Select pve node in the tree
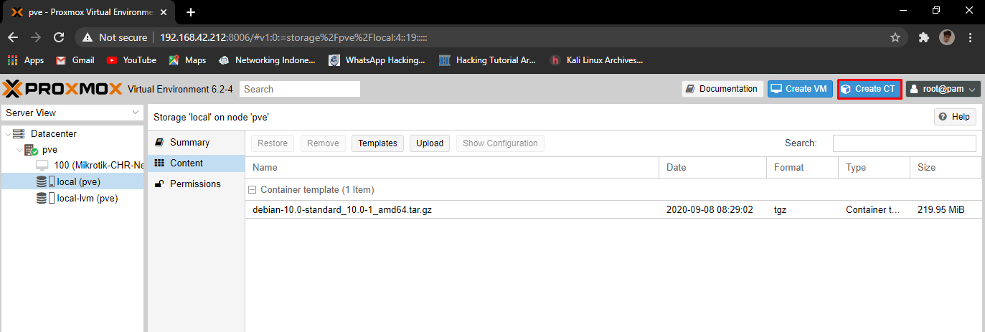The height and width of the screenshot is (332, 985). [50, 150]
